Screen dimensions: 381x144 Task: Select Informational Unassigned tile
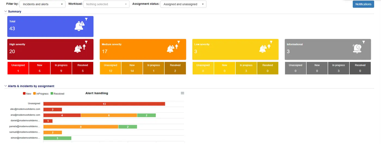tap(296, 68)
